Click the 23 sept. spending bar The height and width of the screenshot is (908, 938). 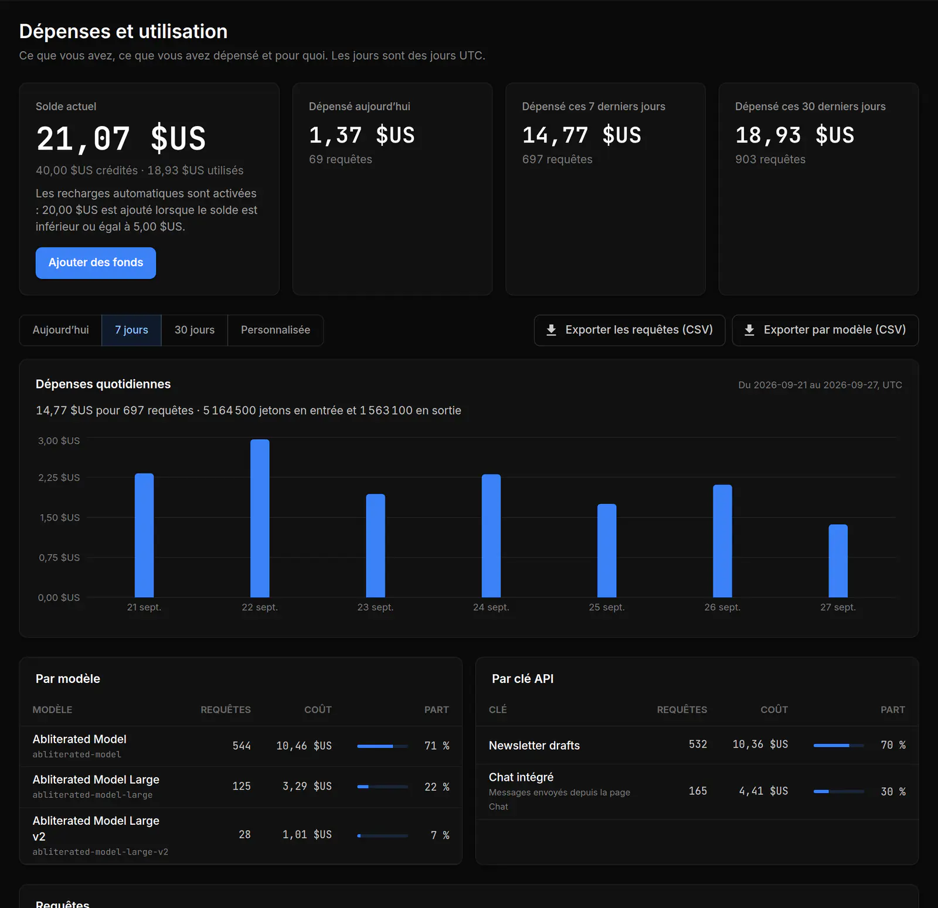coord(376,546)
